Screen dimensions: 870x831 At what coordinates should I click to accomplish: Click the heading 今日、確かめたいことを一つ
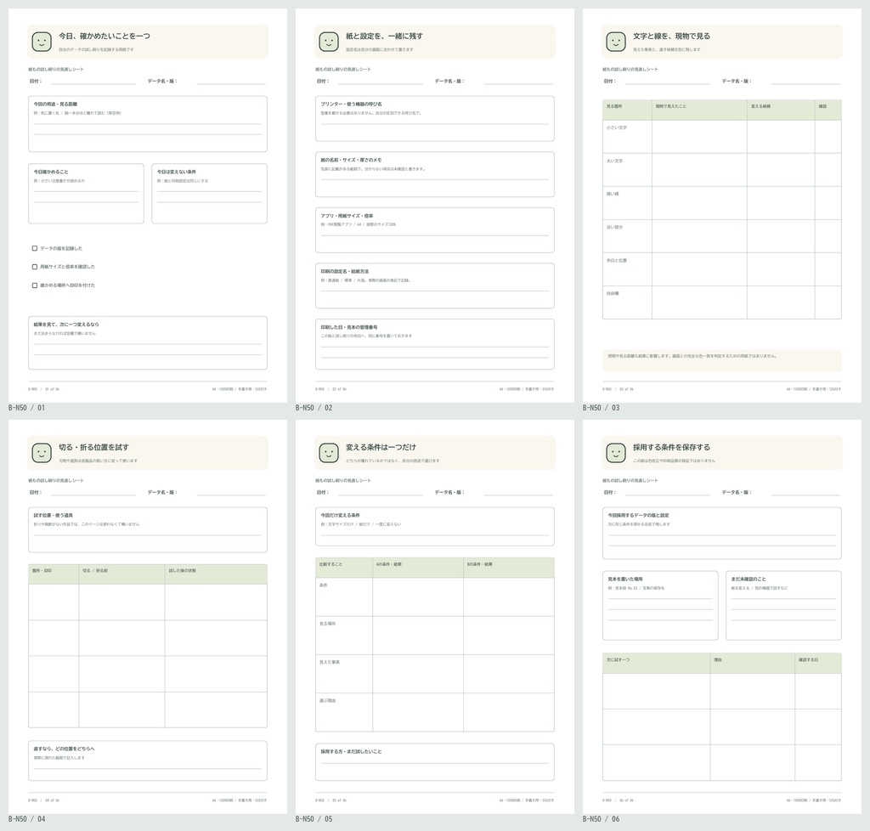tap(105, 36)
